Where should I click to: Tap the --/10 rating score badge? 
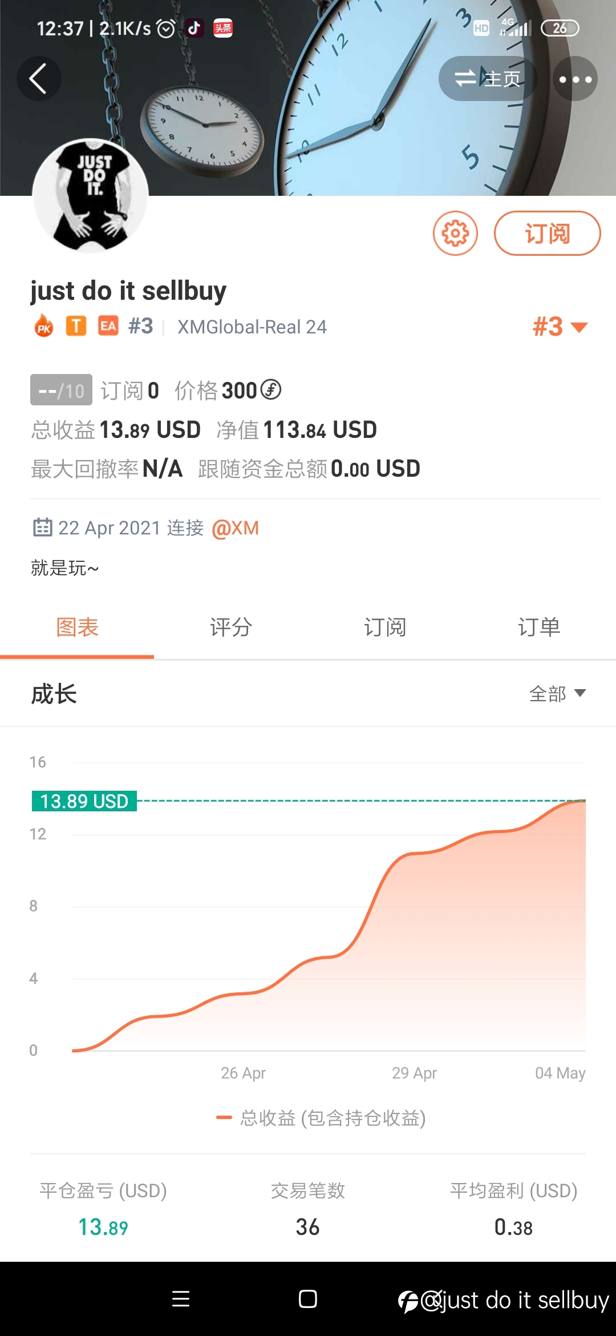click(61, 390)
